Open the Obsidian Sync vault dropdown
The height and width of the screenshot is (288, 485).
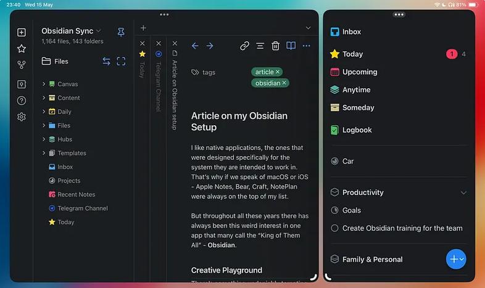98,31
